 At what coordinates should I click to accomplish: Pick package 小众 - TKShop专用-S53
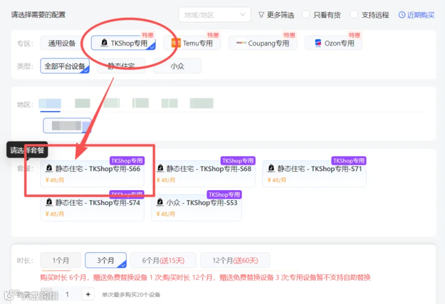(196, 207)
